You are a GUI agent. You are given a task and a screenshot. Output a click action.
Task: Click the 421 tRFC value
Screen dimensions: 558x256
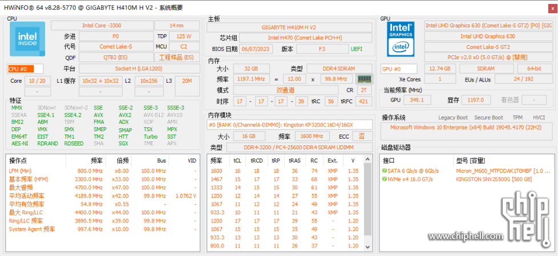pyautogui.click(x=363, y=101)
